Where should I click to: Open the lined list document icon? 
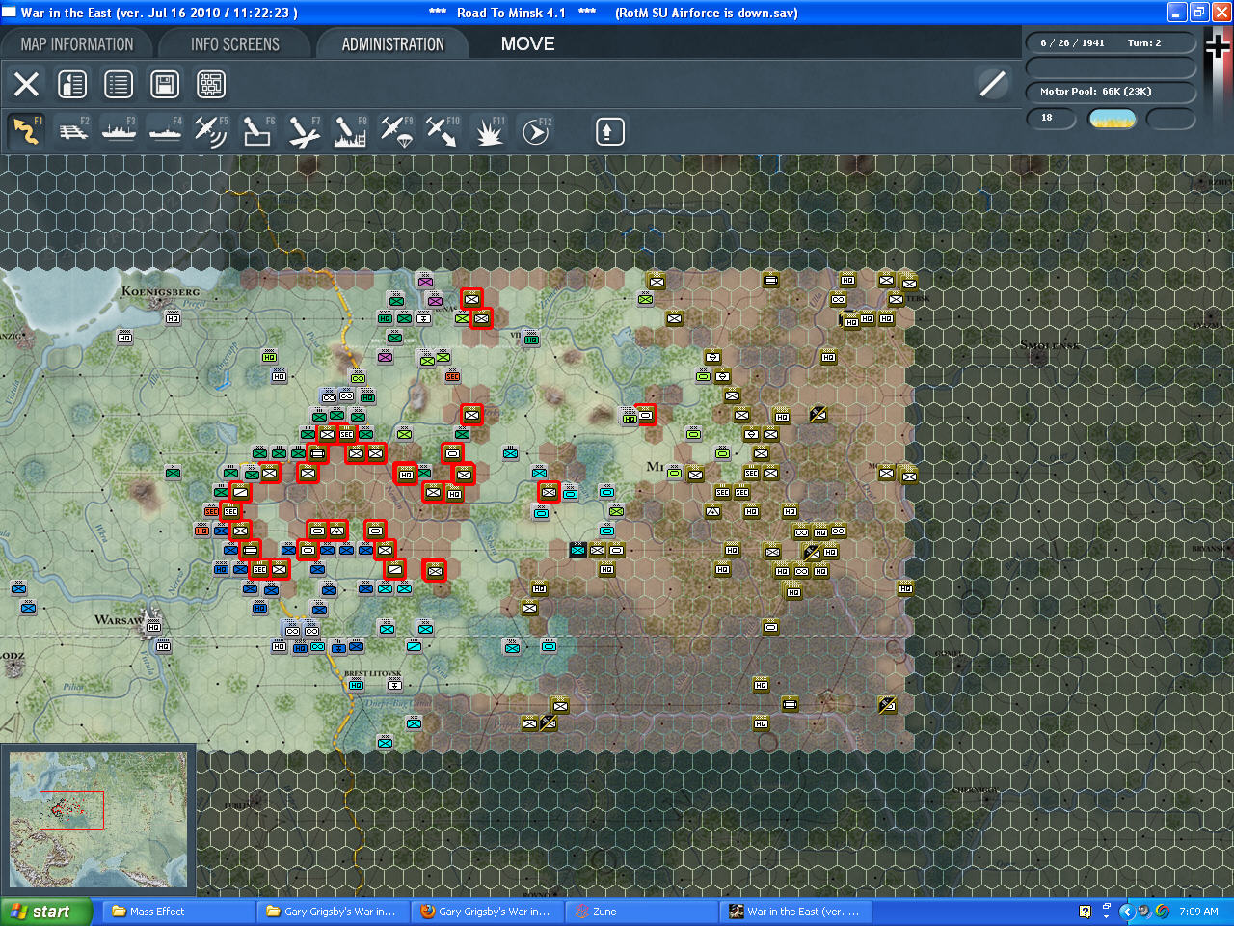tap(119, 84)
